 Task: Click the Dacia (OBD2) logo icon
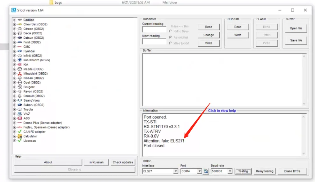pyautogui.click(x=20, y=33)
